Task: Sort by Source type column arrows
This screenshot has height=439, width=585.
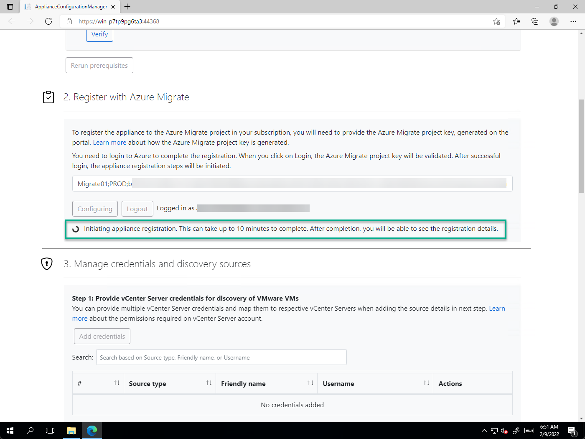Action: click(209, 383)
